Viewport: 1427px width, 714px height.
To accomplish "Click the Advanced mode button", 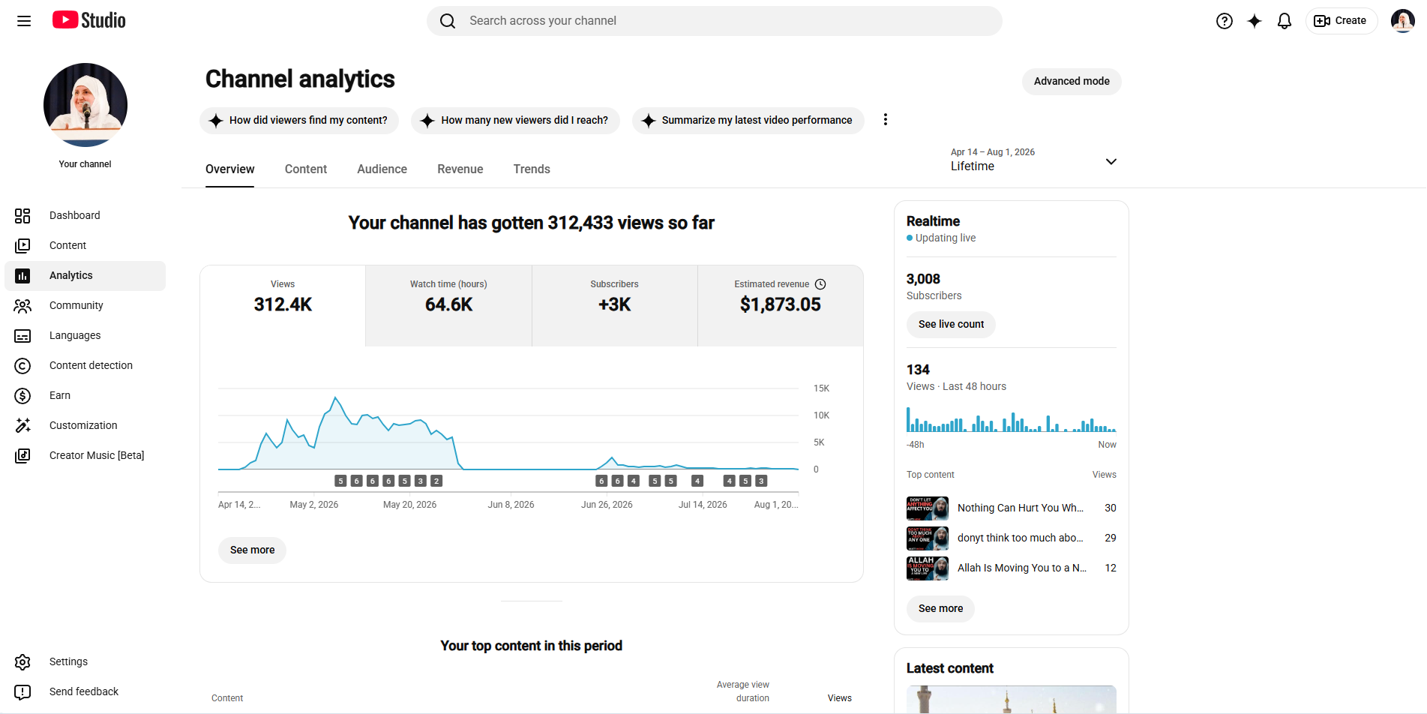I will coord(1072,82).
